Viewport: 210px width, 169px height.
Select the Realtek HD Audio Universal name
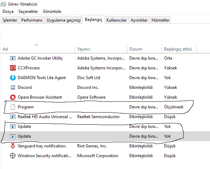click(x=45, y=117)
